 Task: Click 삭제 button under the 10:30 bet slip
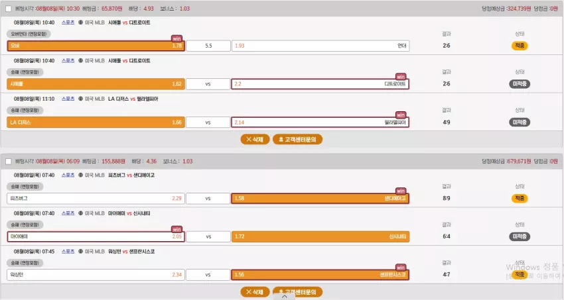click(255, 139)
